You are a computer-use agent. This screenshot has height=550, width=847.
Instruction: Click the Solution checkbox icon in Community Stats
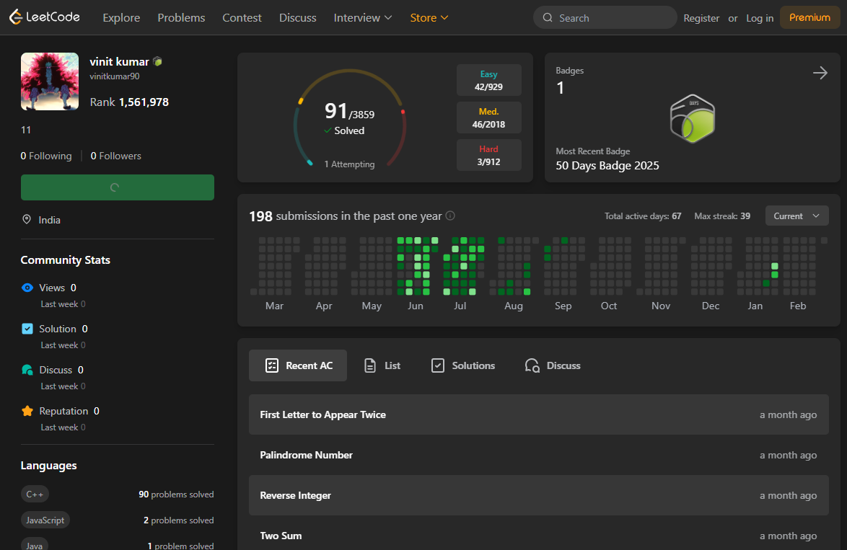pyautogui.click(x=27, y=329)
